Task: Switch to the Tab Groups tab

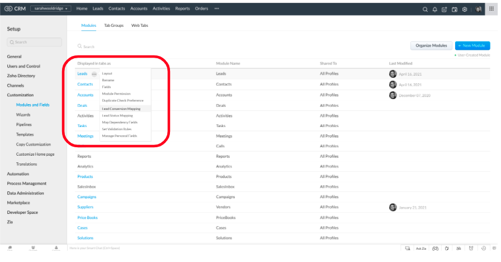Action: click(114, 26)
